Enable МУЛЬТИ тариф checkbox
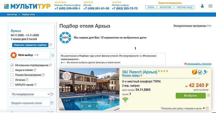This screenshot has width=216, height=113. (x=12, y=84)
